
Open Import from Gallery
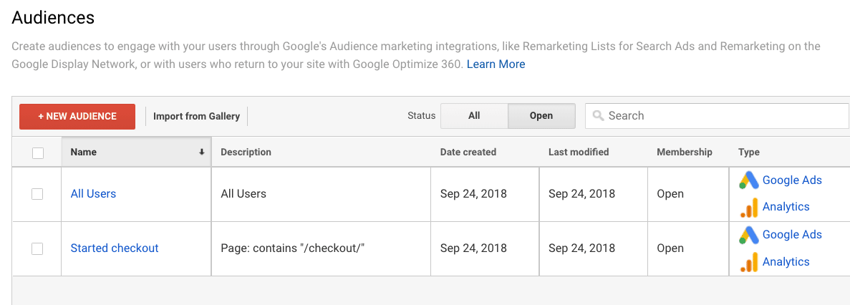click(196, 117)
